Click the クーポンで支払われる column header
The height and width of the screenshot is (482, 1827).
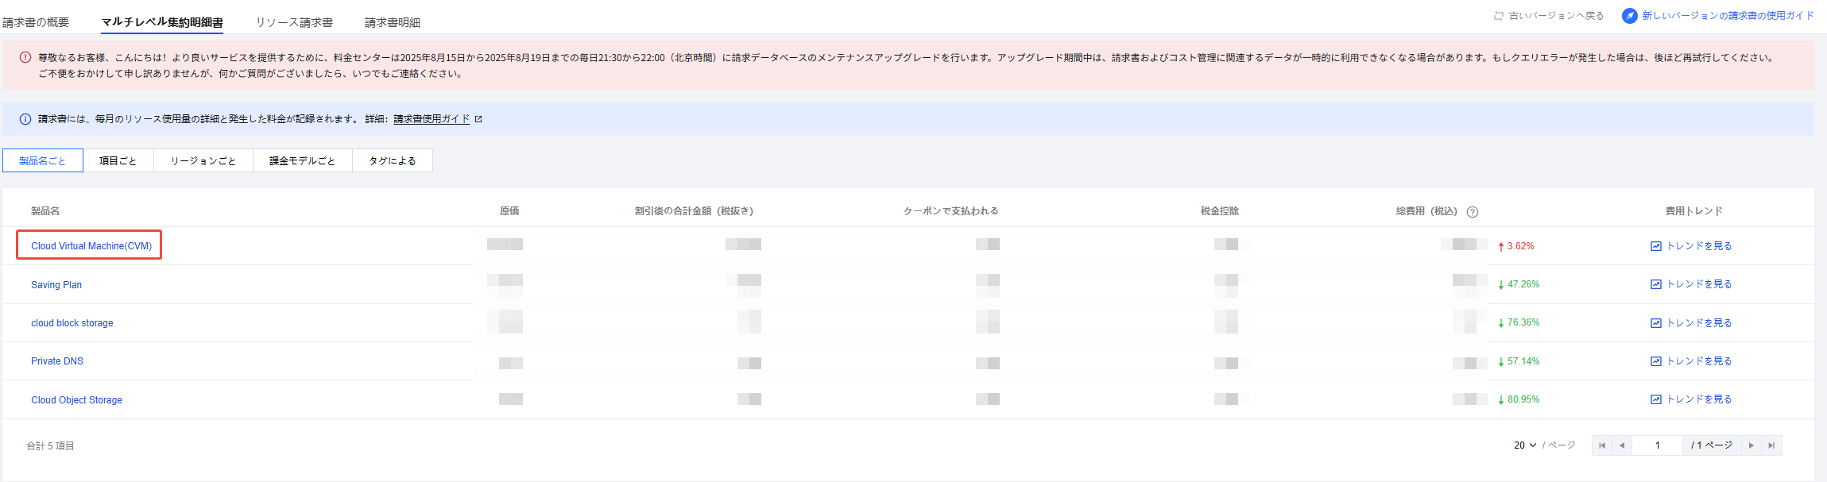click(950, 211)
